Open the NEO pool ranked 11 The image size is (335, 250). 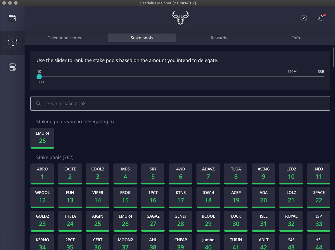319,174
